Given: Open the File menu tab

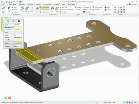Looking at the screenshot, I should pyautogui.click(x=3, y=4).
